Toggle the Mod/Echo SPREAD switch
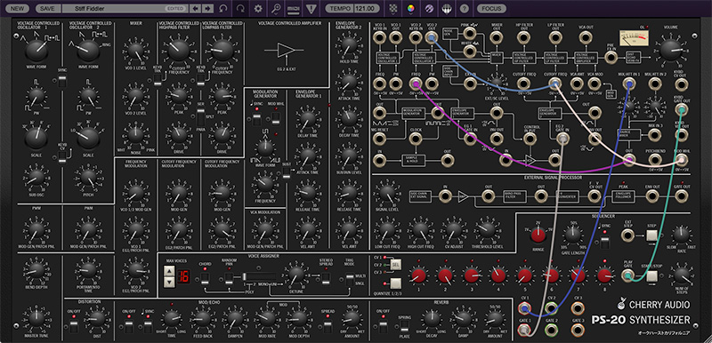The height and width of the screenshot is (343, 712). pos(328,327)
